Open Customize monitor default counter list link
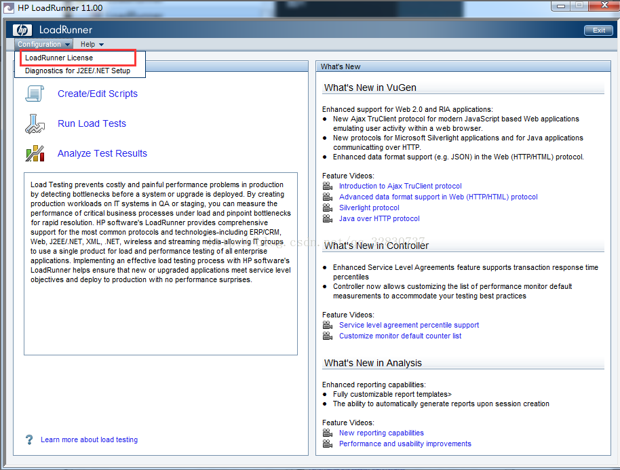 [400, 336]
